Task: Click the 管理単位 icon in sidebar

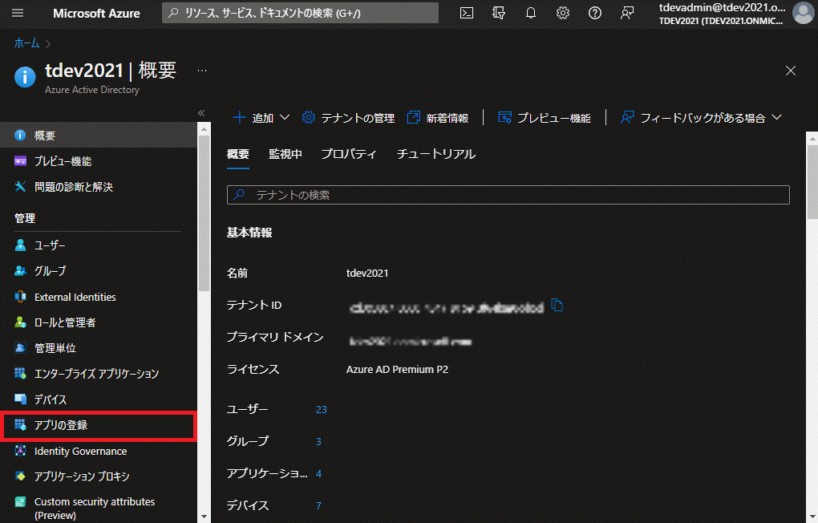Action: (x=20, y=348)
